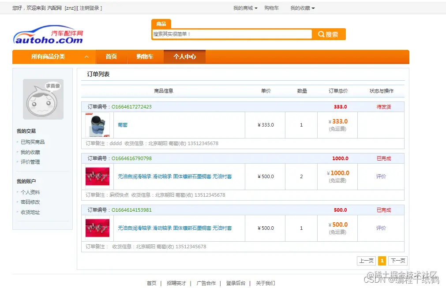Click product thumbnail for order O1664614153981
This screenshot has width=446, height=288.
click(97, 228)
